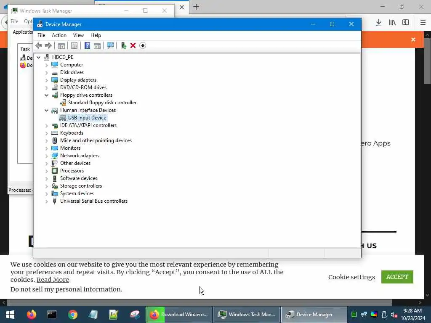Viewport: 431px width, 323px height.
Task: Open Firefox hamburger menu
Action: [x=423, y=22]
